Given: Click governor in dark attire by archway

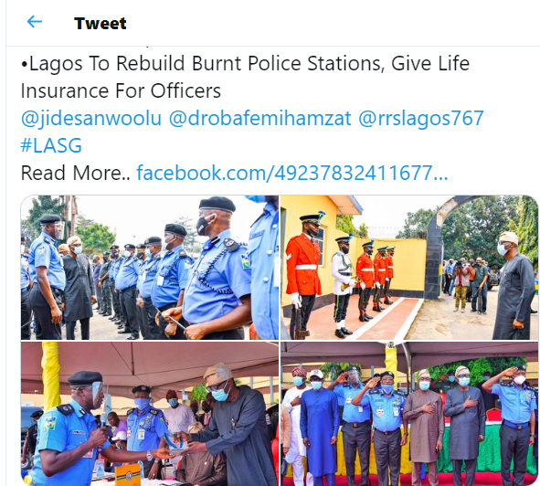Looking at the screenshot, I should click(x=514, y=286).
